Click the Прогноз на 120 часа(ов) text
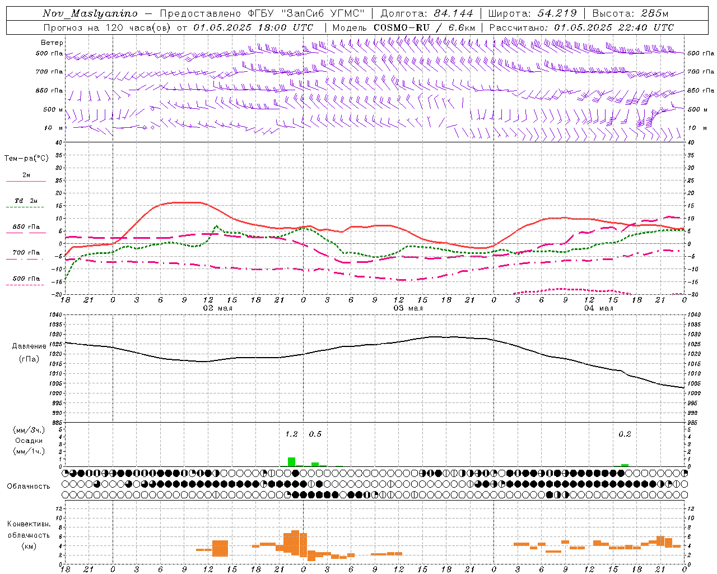This screenshot has height=574, width=717. 109,27
